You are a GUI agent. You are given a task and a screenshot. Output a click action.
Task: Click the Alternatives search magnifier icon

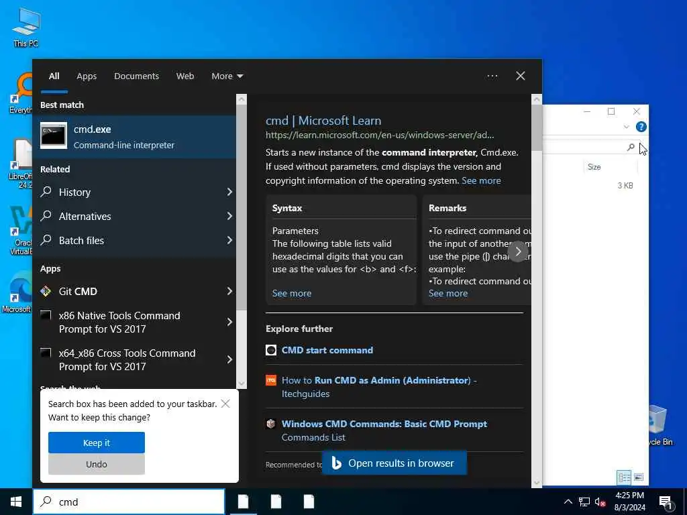[46, 216]
